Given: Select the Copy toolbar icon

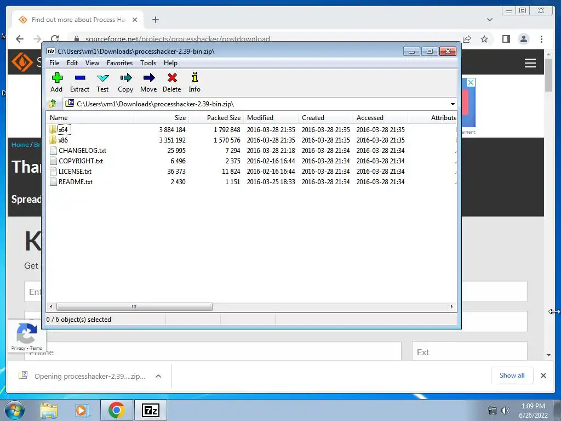Looking at the screenshot, I should [x=125, y=78].
